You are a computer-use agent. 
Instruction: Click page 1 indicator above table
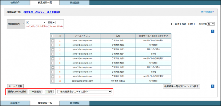pos(213,31)
